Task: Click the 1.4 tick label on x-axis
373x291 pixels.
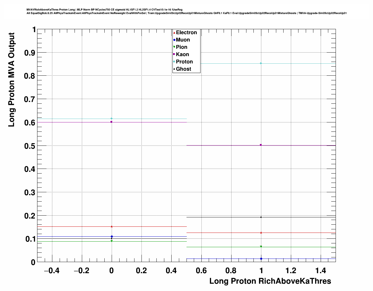Action: [321, 271]
